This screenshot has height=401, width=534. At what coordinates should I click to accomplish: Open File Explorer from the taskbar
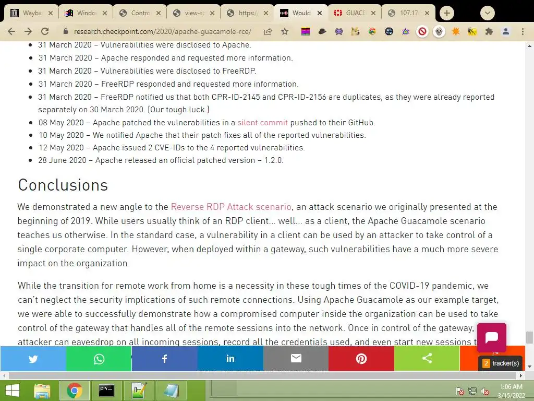pyautogui.click(x=42, y=391)
